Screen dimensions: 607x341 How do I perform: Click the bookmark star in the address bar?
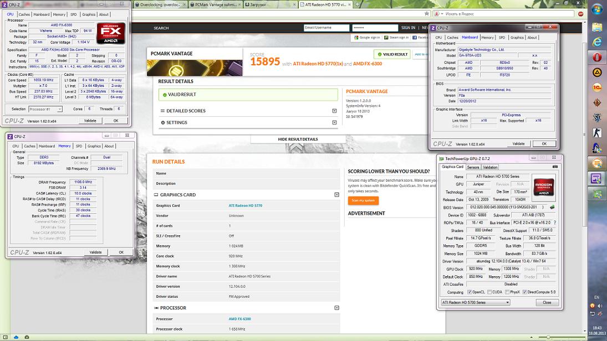coord(427,13)
